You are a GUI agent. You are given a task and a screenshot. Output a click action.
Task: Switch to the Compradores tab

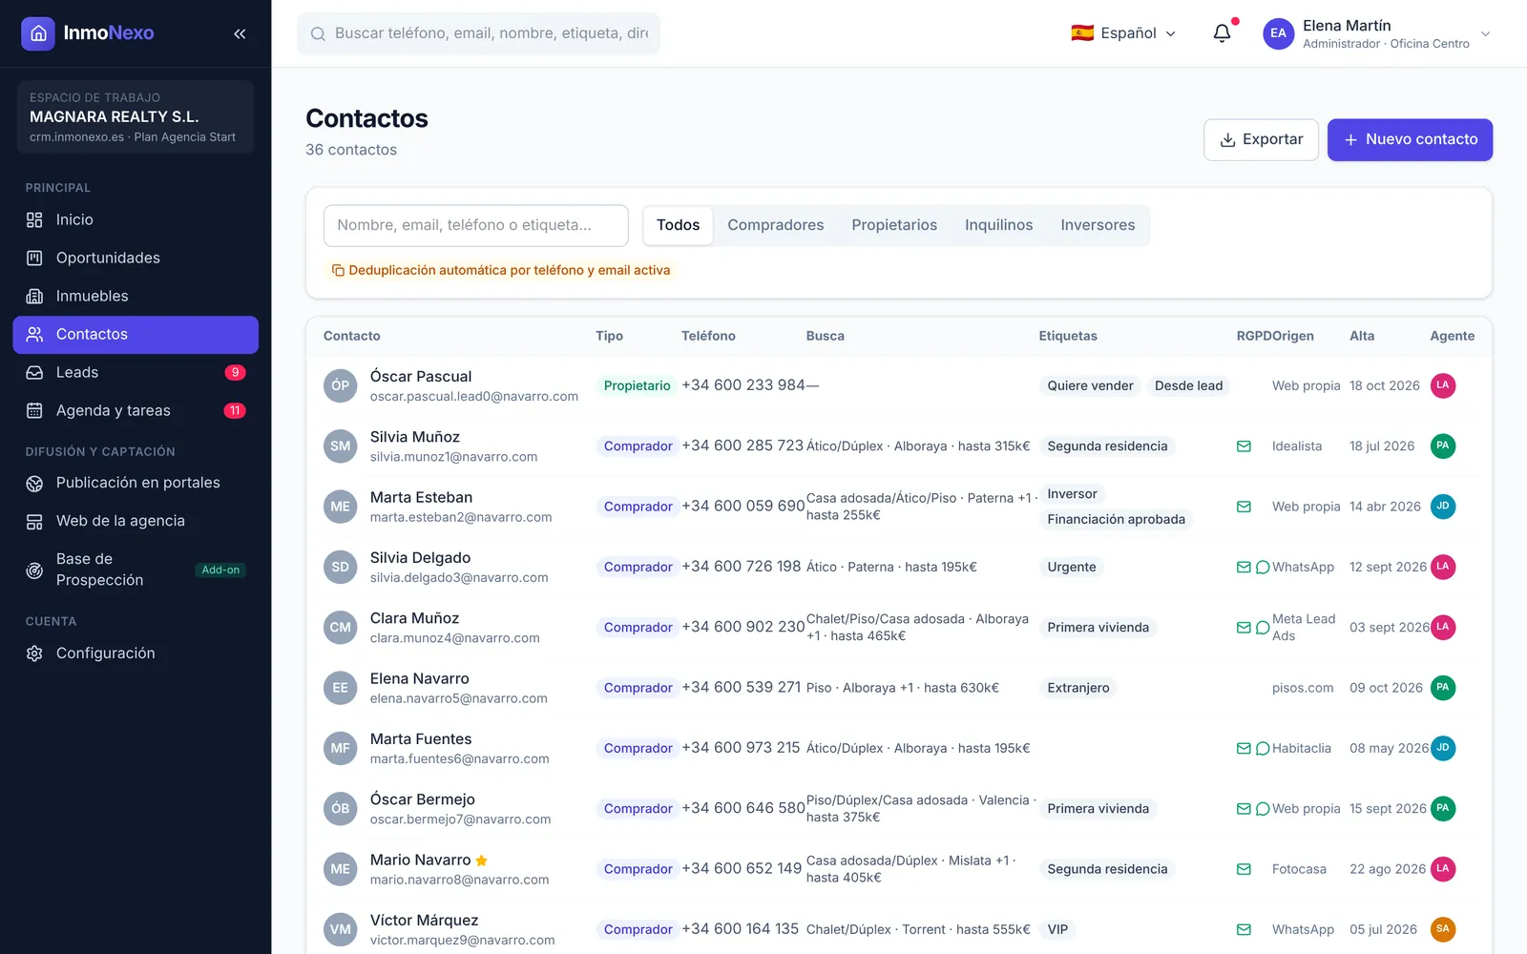(775, 225)
